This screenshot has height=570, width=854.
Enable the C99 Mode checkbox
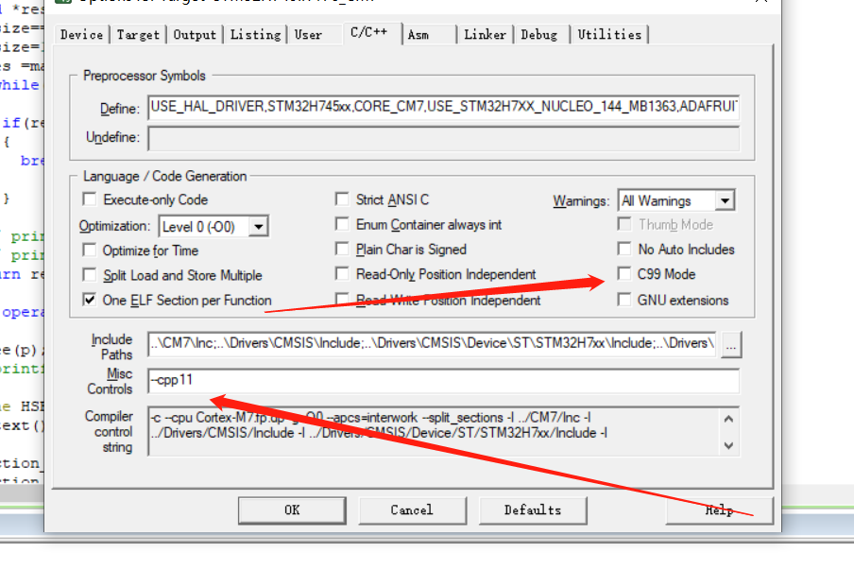[624, 273]
